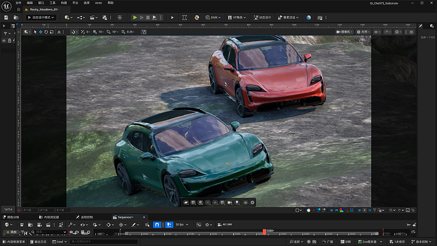Open the cinematics clapperboard dropdown
The image size is (437, 246).
coord(93,17)
